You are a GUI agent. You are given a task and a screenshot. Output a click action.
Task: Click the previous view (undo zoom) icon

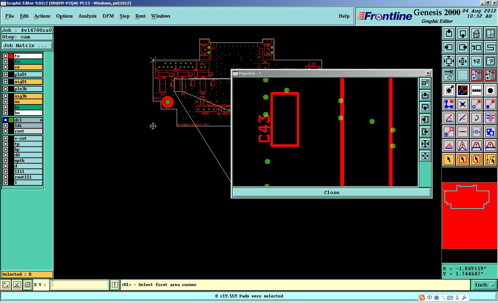pos(477,47)
